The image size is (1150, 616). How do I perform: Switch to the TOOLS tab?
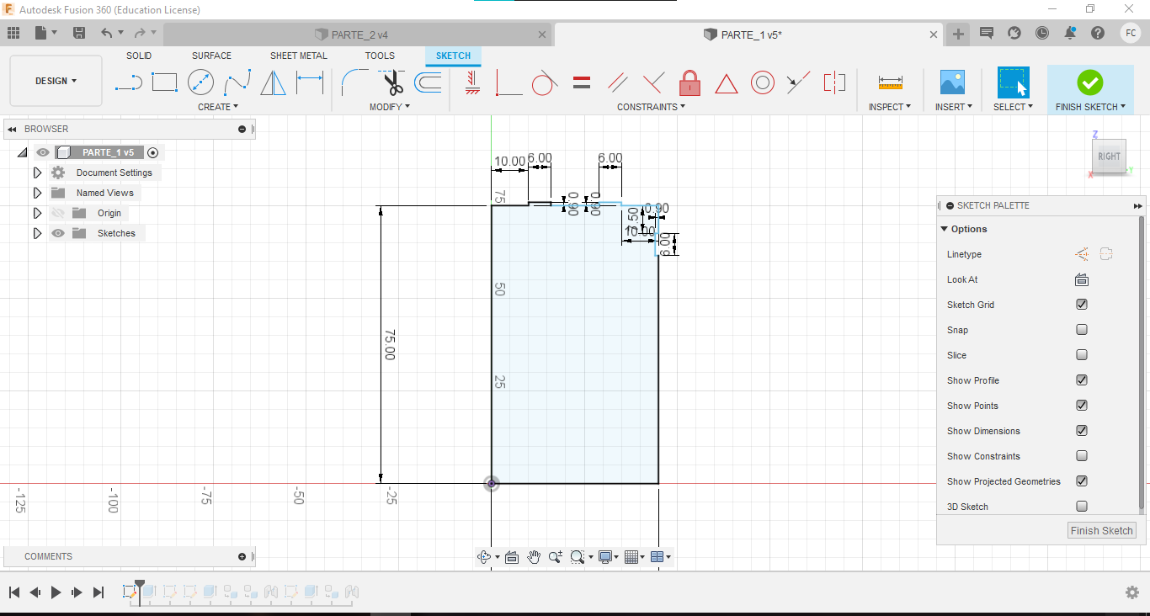click(380, 56)
